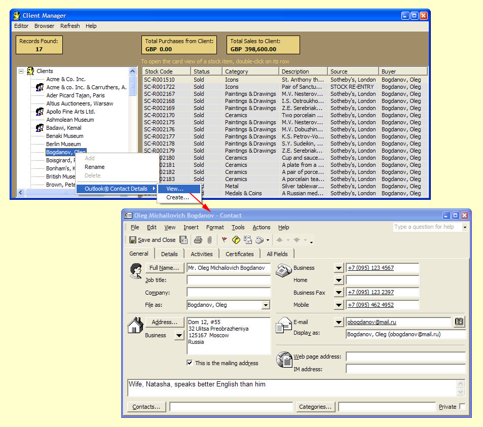Open the Business Fax type dropdown arrow
Viewport: 483px width, 427px height.
[x=339, y=292]
